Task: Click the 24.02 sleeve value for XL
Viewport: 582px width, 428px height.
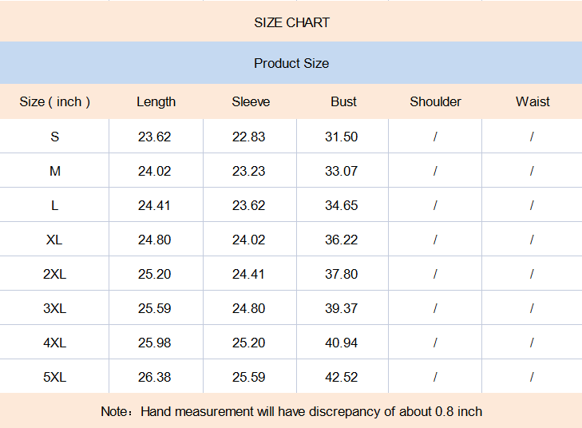Action: coord(249,240)
